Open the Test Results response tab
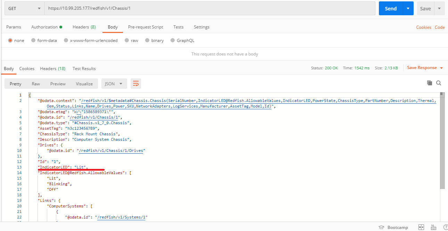This screenshot has width=448, height=231. pyautogui.click(x=84, y=69)
